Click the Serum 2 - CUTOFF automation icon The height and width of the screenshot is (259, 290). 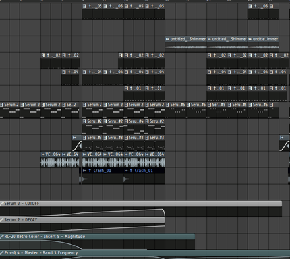coord(2,204)
